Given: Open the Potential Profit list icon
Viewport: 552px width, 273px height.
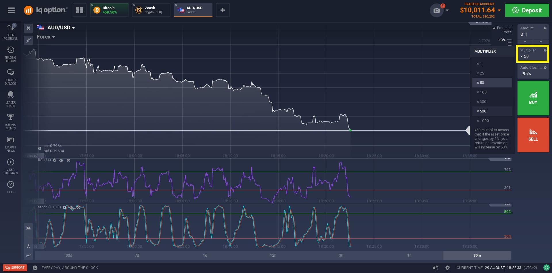Looking at the screenshot, I should 509,43.
